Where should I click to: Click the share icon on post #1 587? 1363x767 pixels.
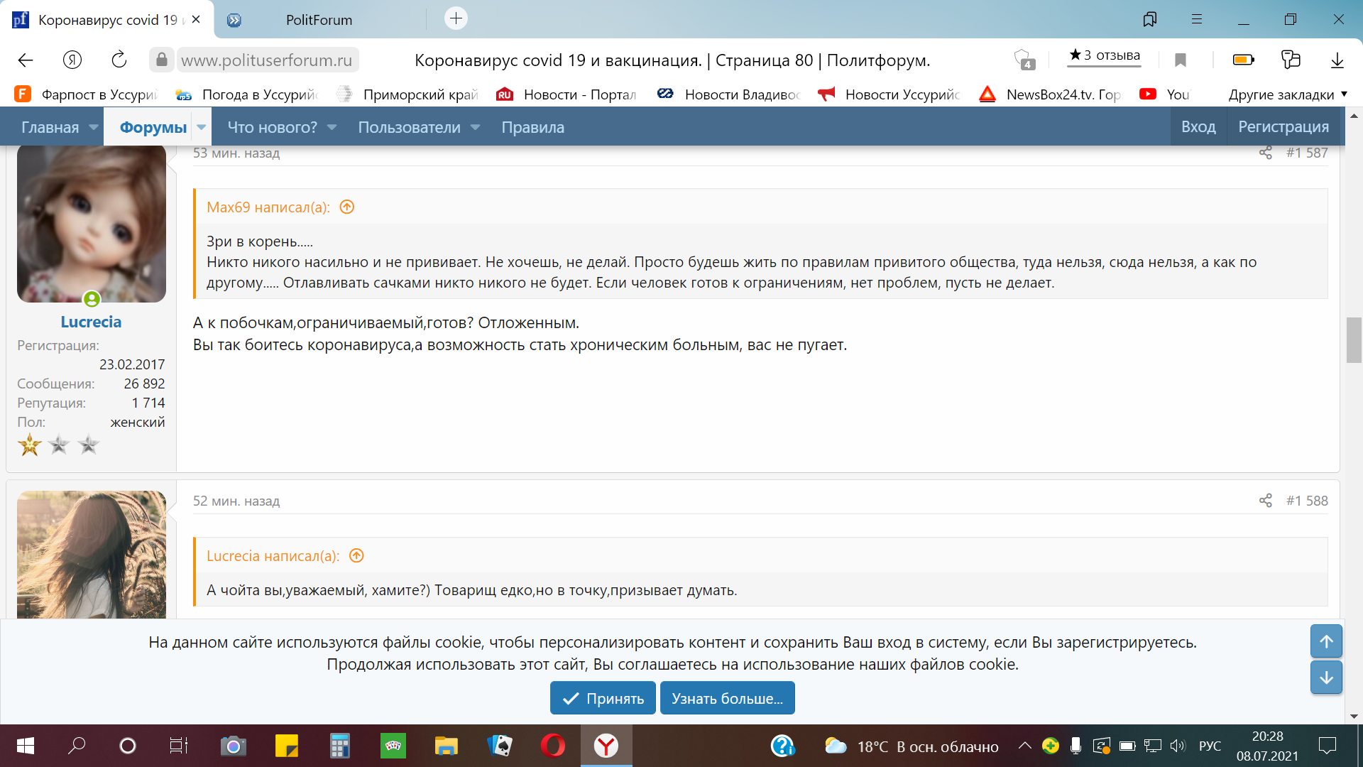pos(1265,153)
